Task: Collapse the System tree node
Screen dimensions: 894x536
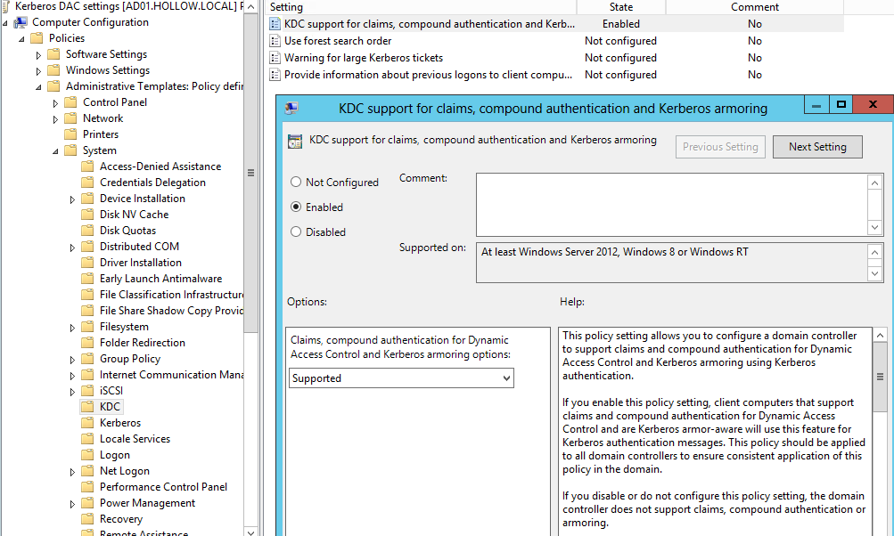Action: click(55, 150)
